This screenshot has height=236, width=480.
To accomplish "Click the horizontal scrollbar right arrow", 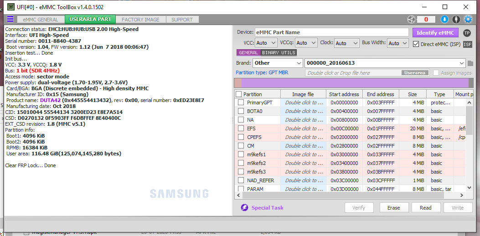I will tap(463, 195).
